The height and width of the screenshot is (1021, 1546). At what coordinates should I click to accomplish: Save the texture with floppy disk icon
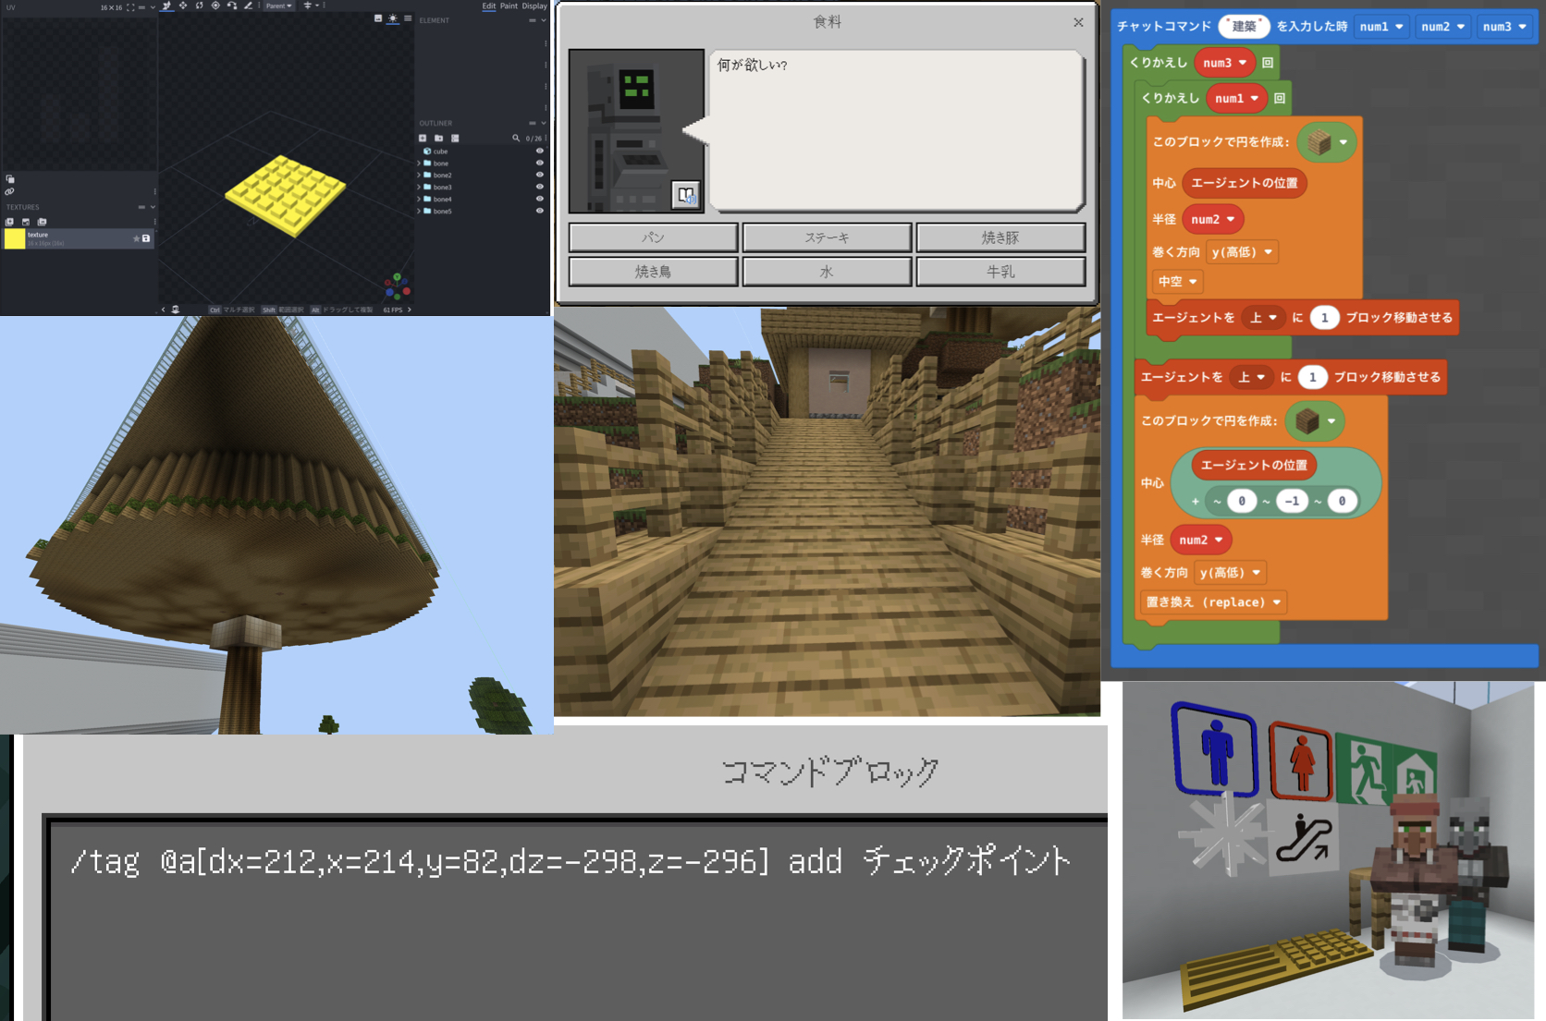[146, 238]
